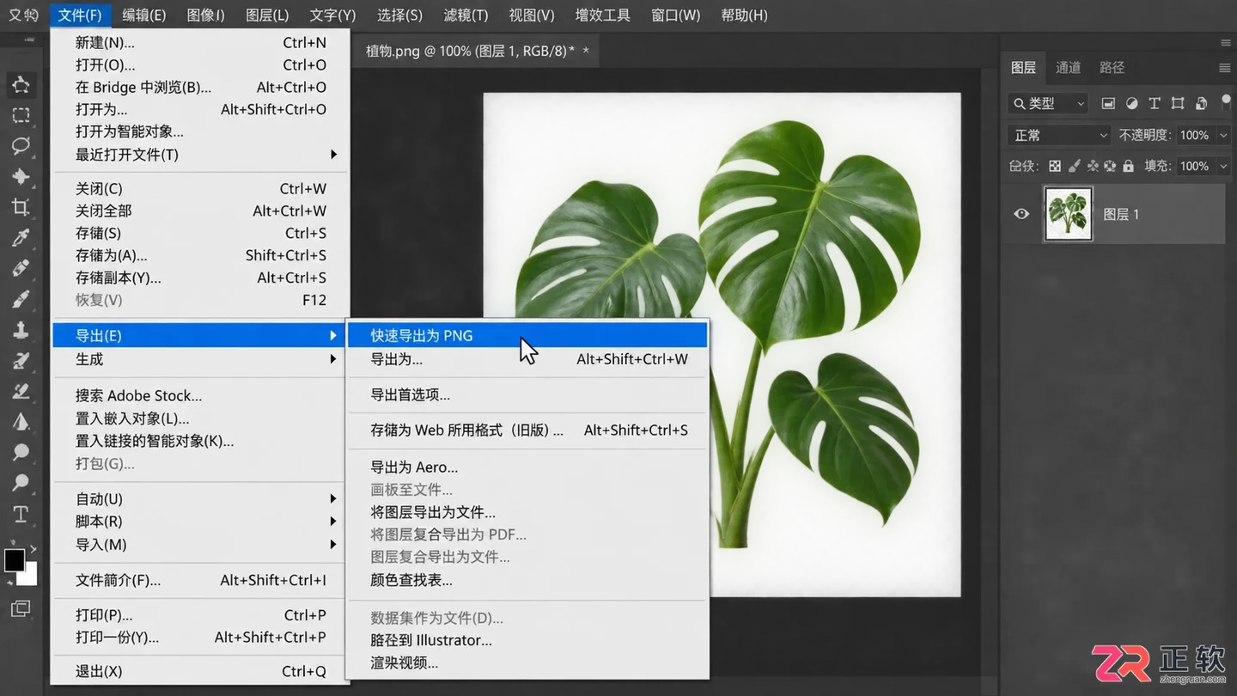This screenshot has width=1237, height=696.
Task: Choose 将图层导出为文件...
Action: click(x=527, y=513)
